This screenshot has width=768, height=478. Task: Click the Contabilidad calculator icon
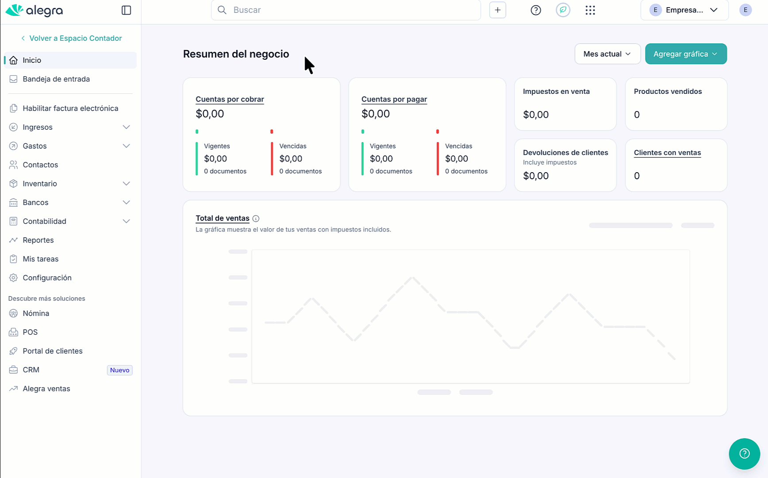point(14,221)
